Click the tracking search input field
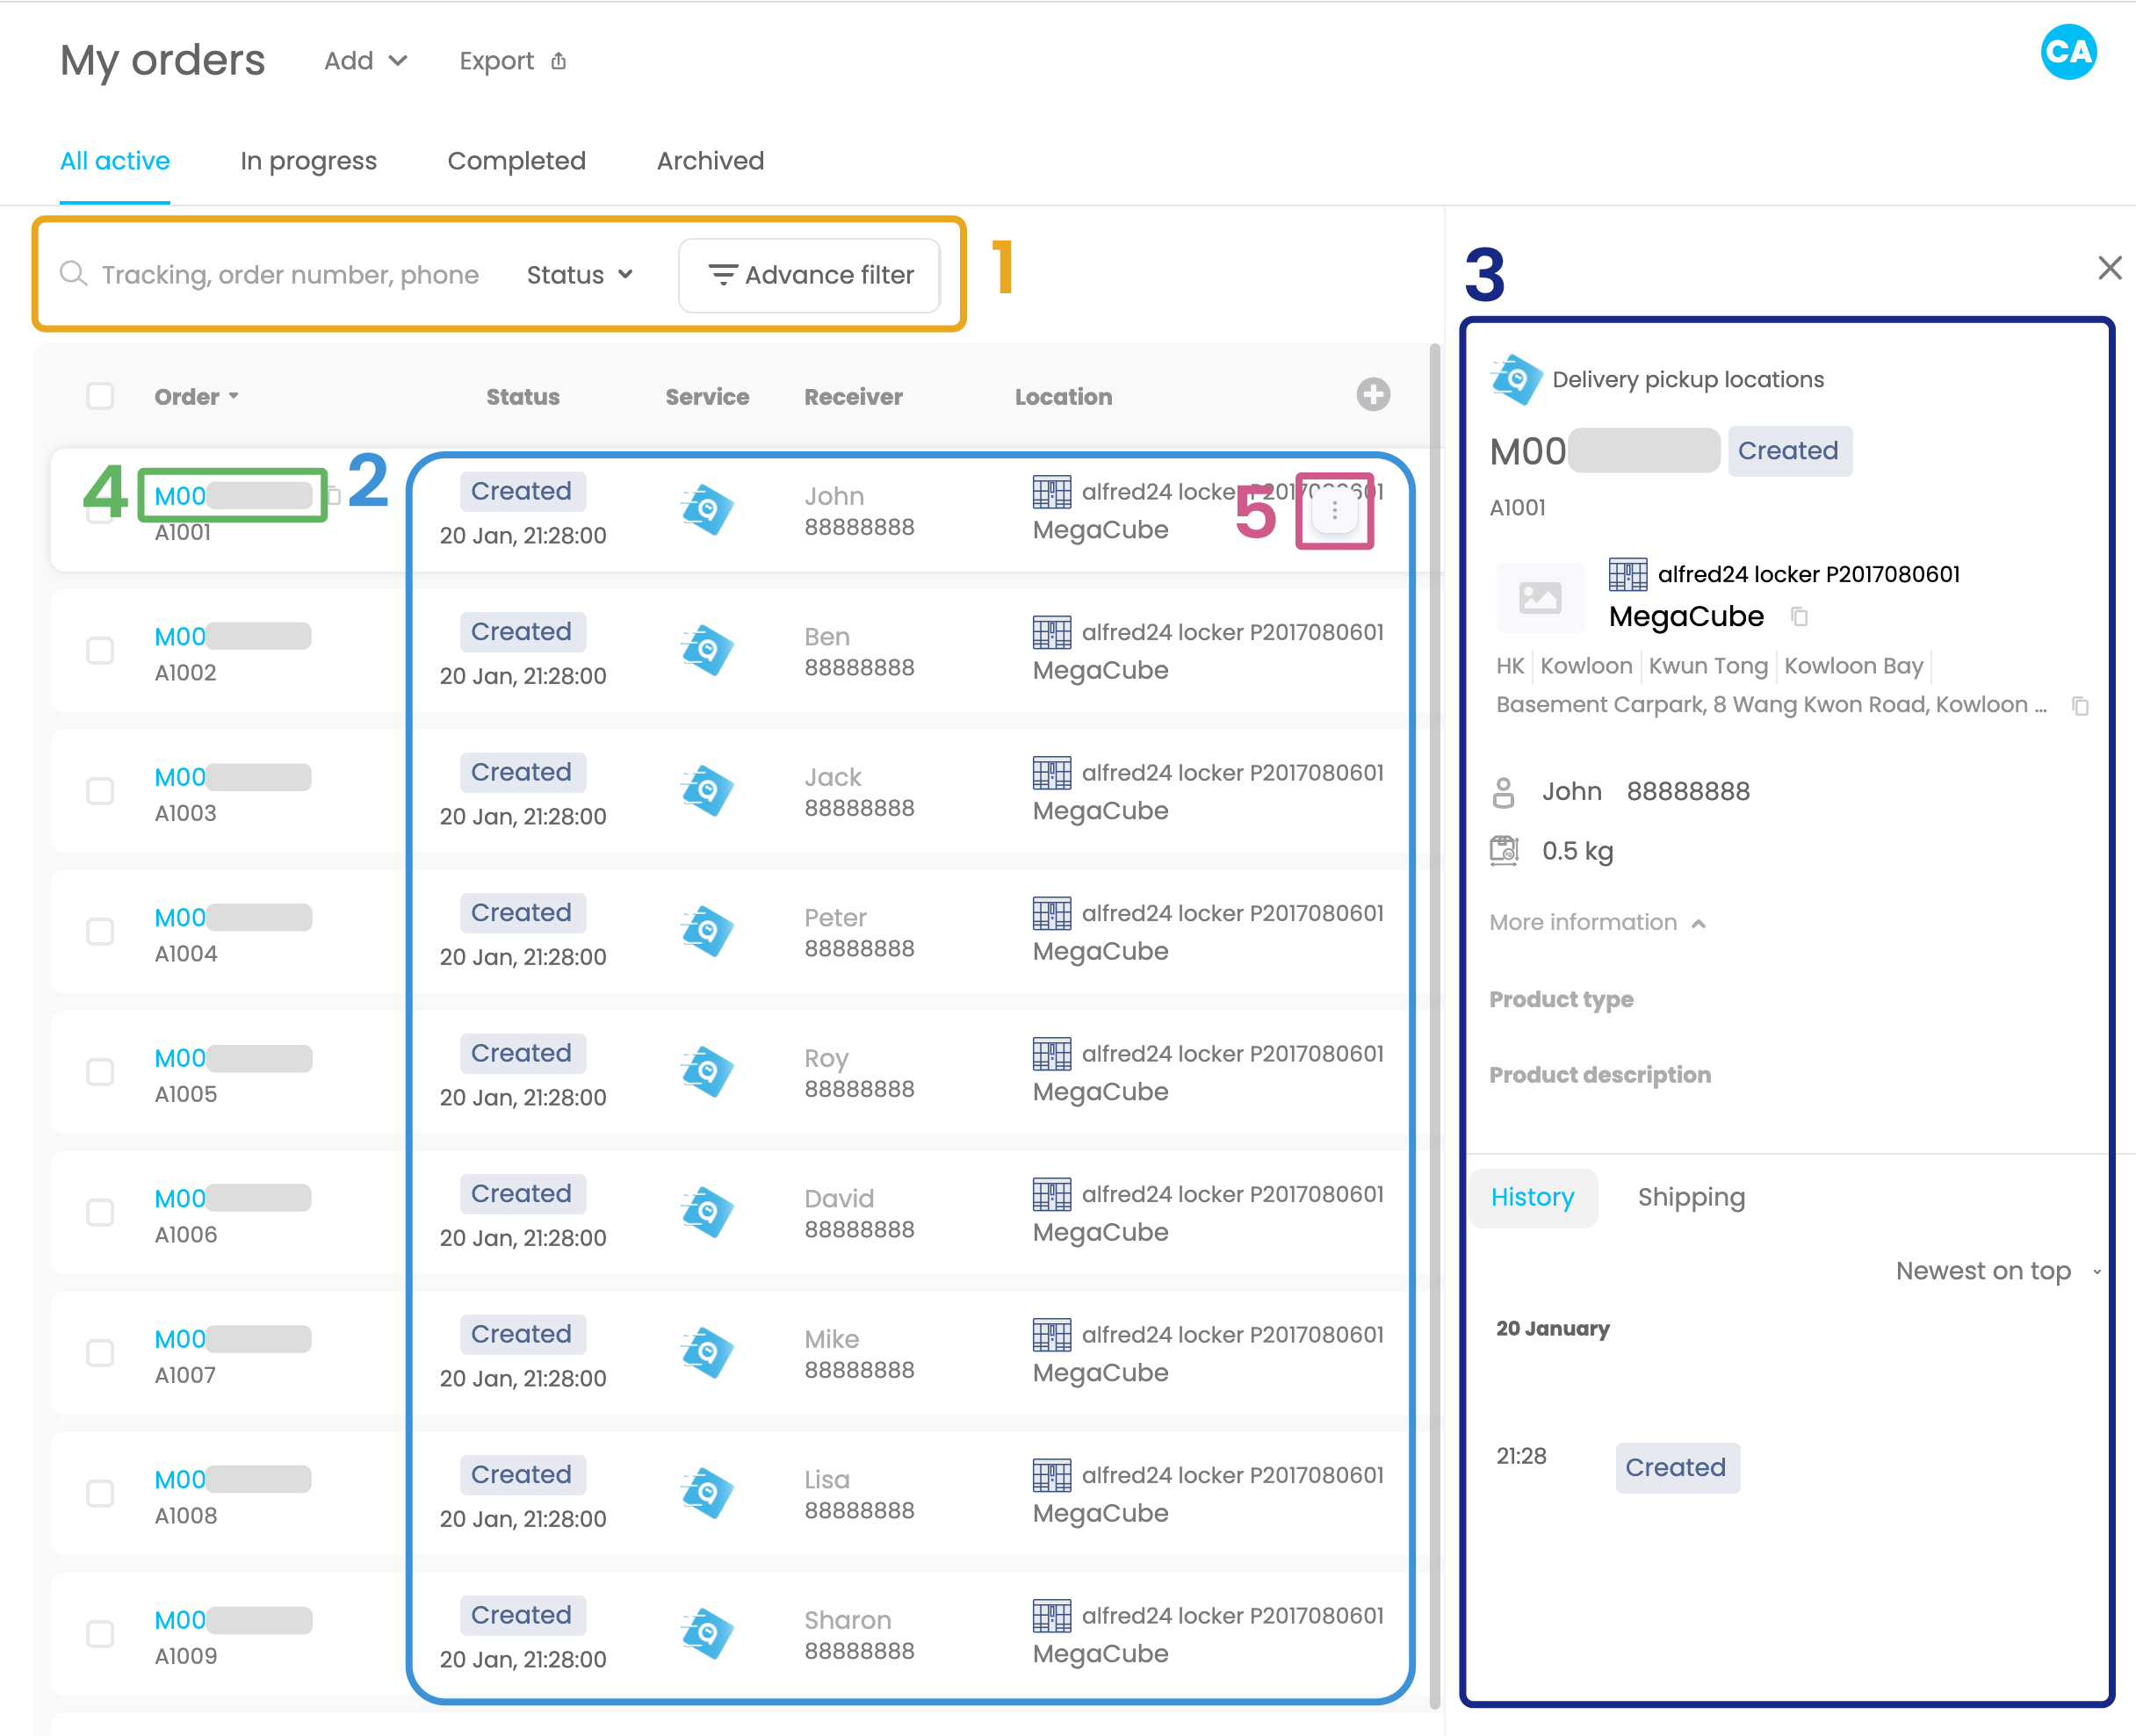The image size is (2136, 1736). pyautogui.click(x=290, y=275)
